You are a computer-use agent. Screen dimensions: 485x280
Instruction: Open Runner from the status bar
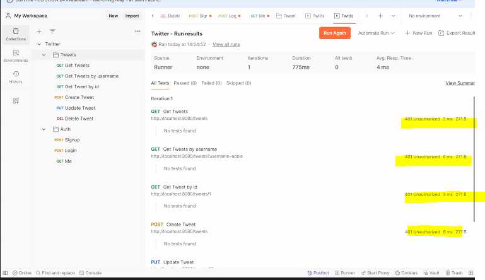click(x=345, y=273)
